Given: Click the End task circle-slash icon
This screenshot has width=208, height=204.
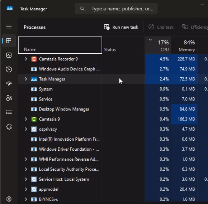Looking at the screenshot, I should (x=151, y=27).
